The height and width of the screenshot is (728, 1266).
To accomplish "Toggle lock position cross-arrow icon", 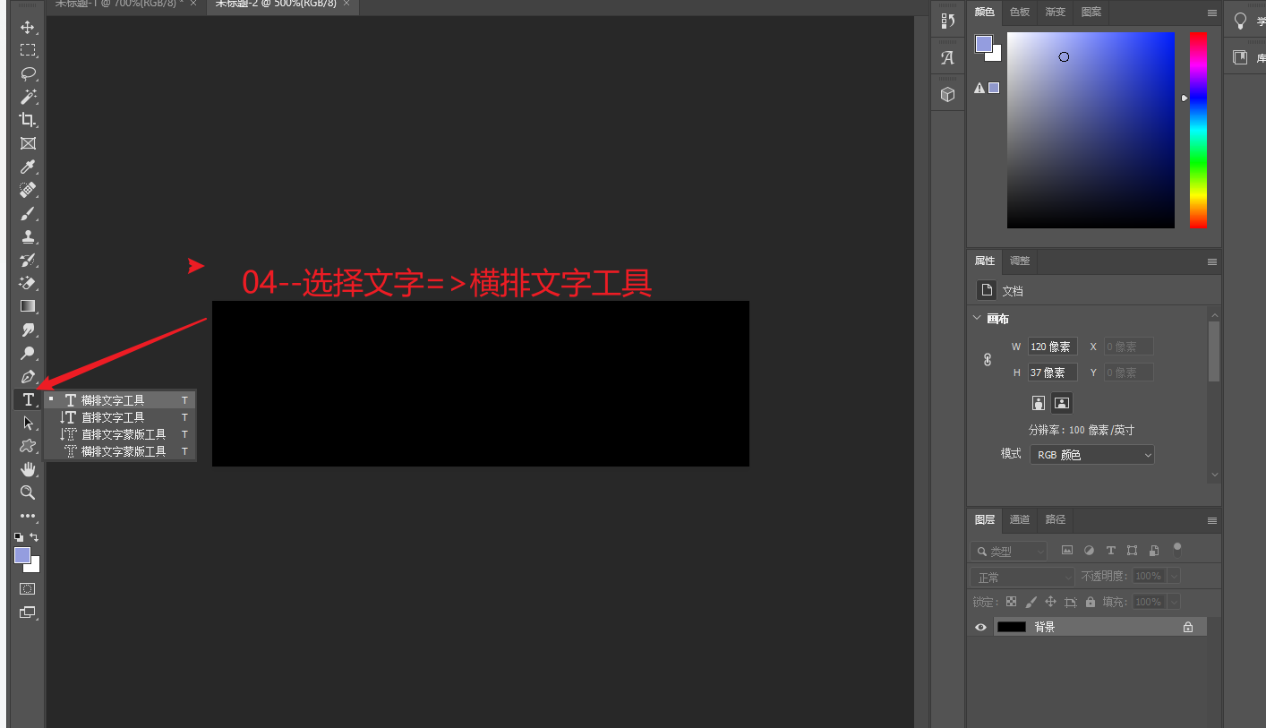I will point(1051,602).
